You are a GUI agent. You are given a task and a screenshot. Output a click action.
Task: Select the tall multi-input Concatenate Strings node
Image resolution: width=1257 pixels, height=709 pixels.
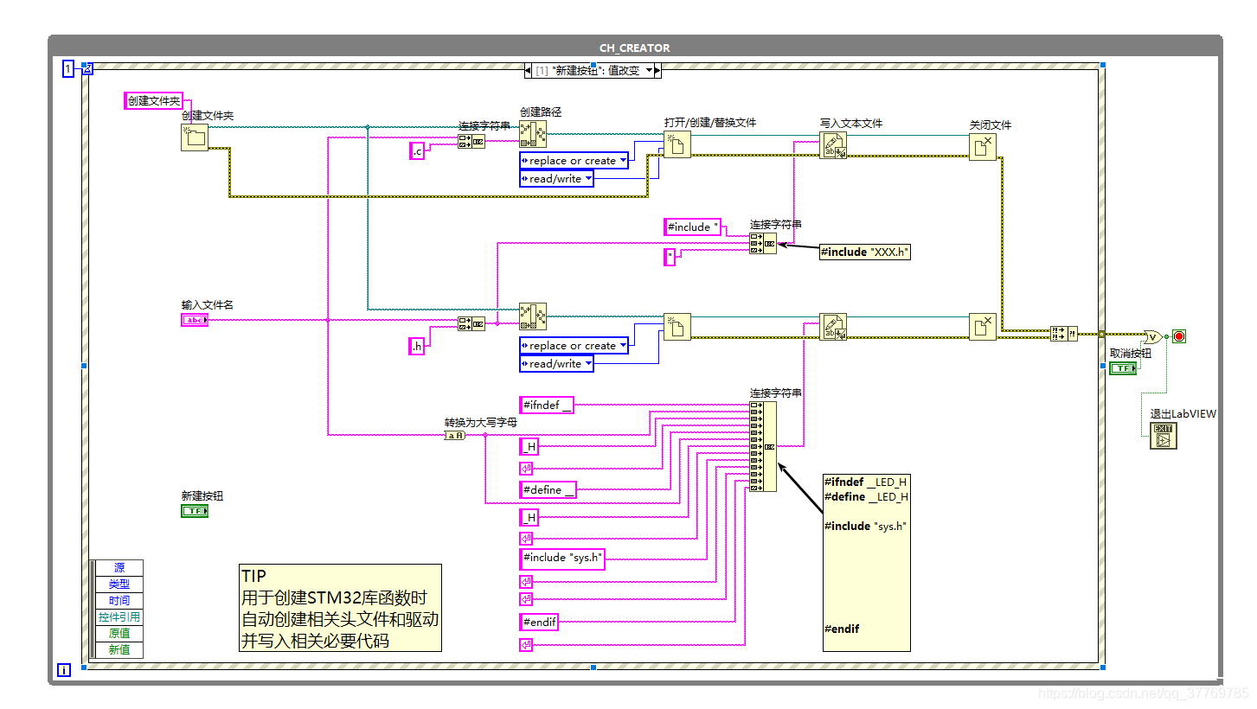(763, 446)
